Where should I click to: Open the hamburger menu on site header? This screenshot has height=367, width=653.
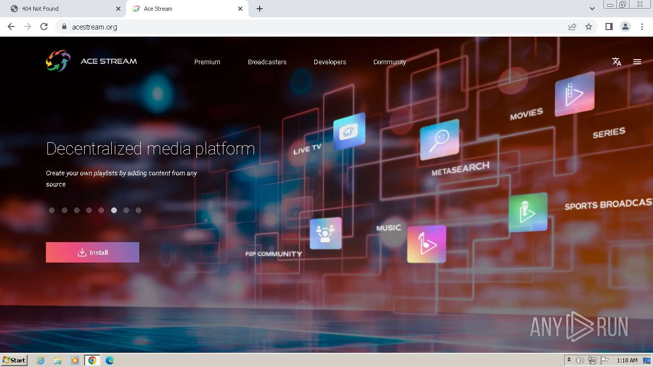637,62
